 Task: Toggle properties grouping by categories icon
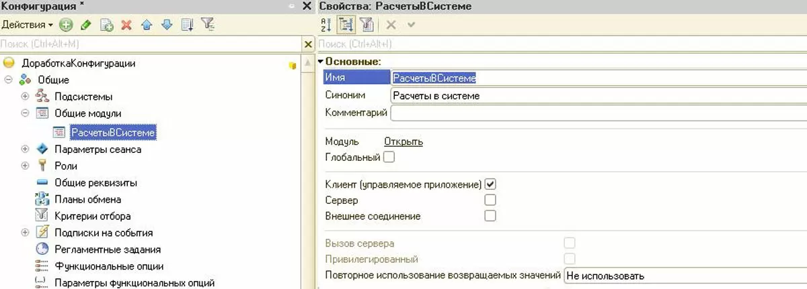click(x=346, y=25)
